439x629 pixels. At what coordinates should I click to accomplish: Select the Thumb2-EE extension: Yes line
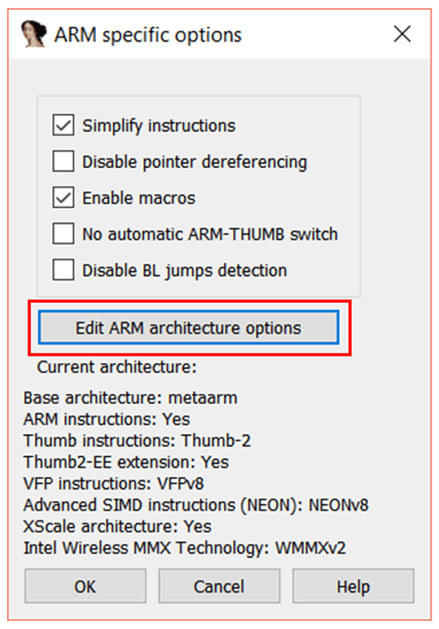point(126,462)
